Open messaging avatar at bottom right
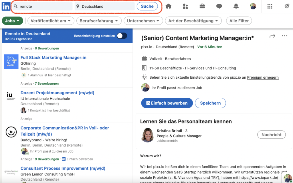This screenshot has width=293, height=183. coord(288,178)
